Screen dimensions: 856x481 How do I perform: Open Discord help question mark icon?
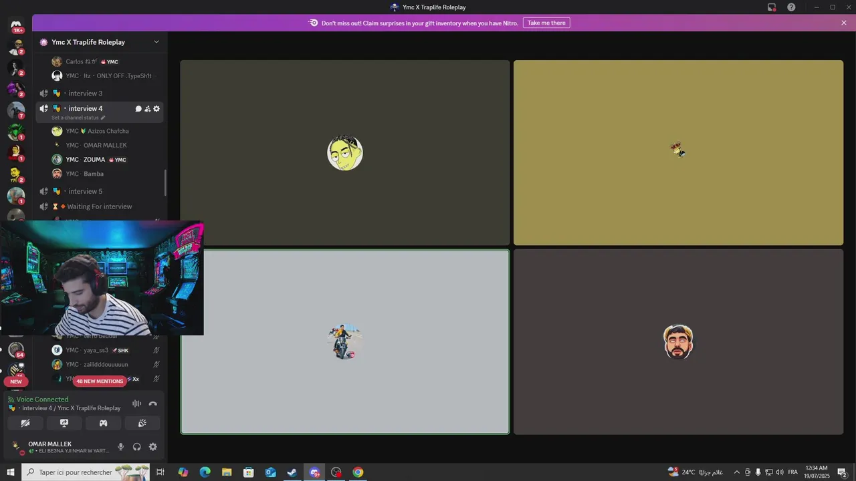pos(791,7)
